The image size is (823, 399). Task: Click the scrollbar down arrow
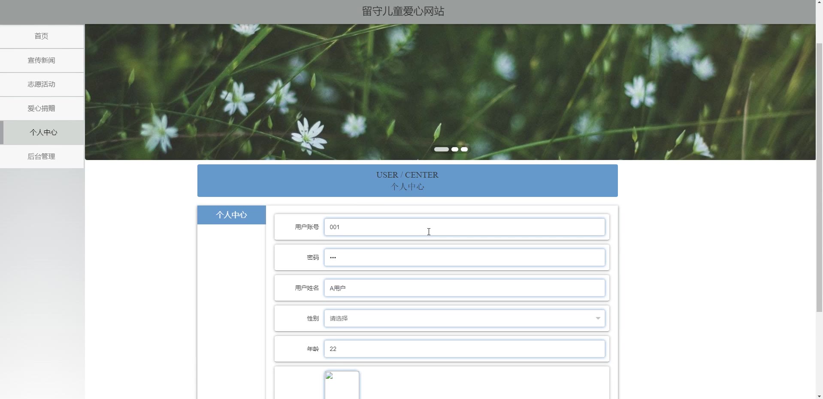[x=819, y=396]
